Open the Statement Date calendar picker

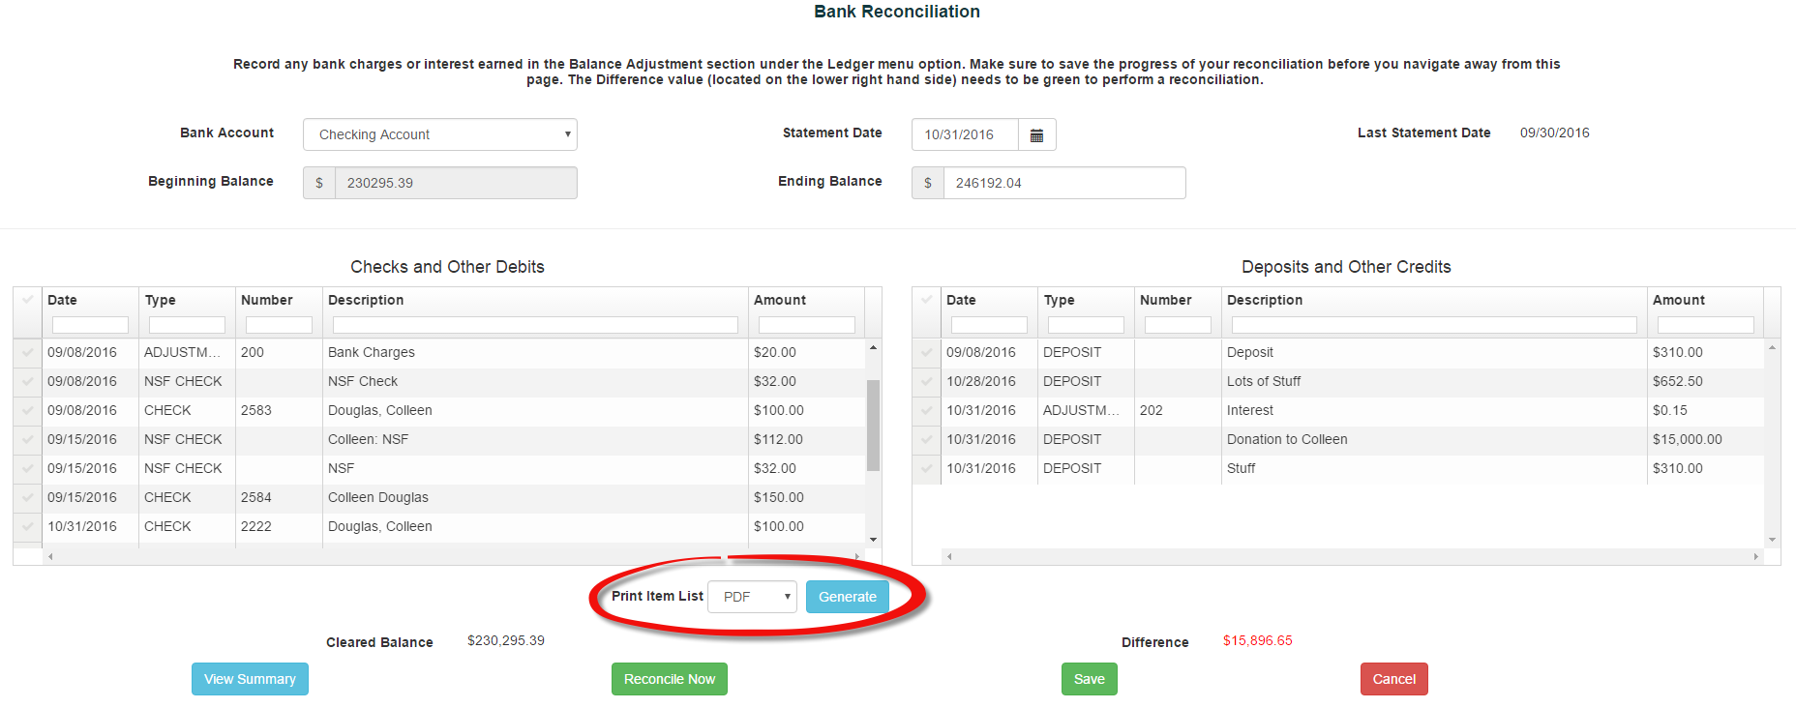click(1036, 135)
